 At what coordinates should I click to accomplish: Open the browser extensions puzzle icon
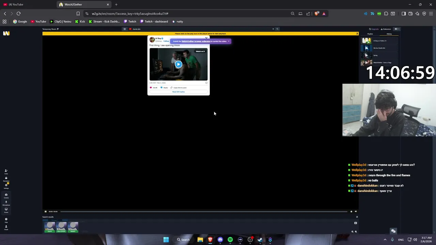point(386,14)
